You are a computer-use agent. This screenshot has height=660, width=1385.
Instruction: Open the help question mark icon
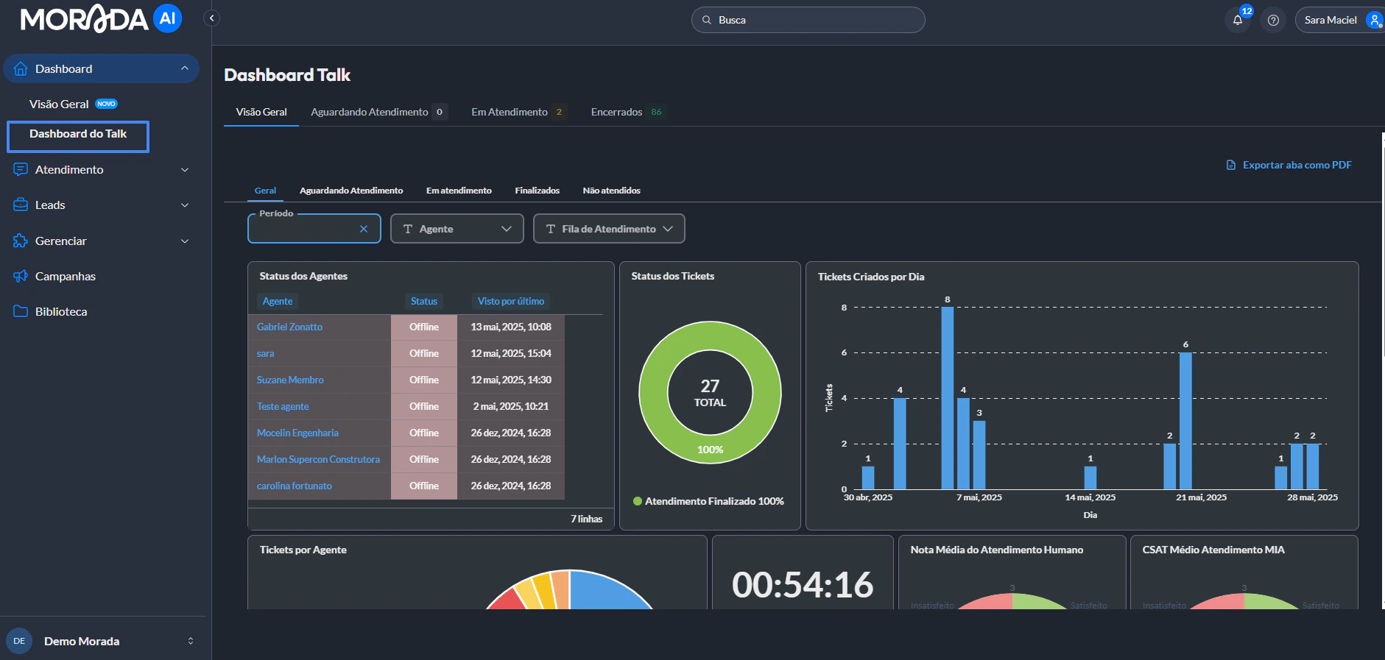tap(1273, 20)
